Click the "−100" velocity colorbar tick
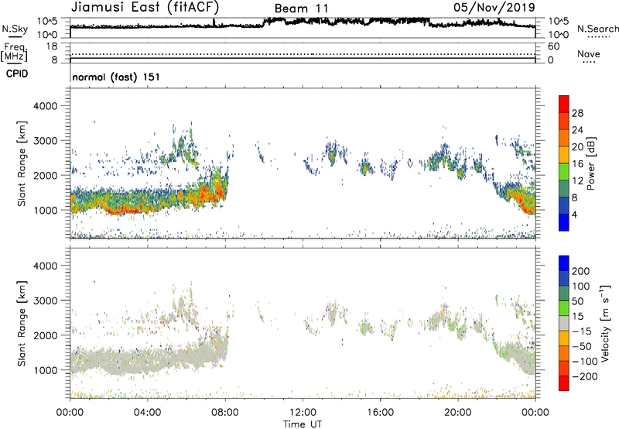619x429 pixels. 584,362
